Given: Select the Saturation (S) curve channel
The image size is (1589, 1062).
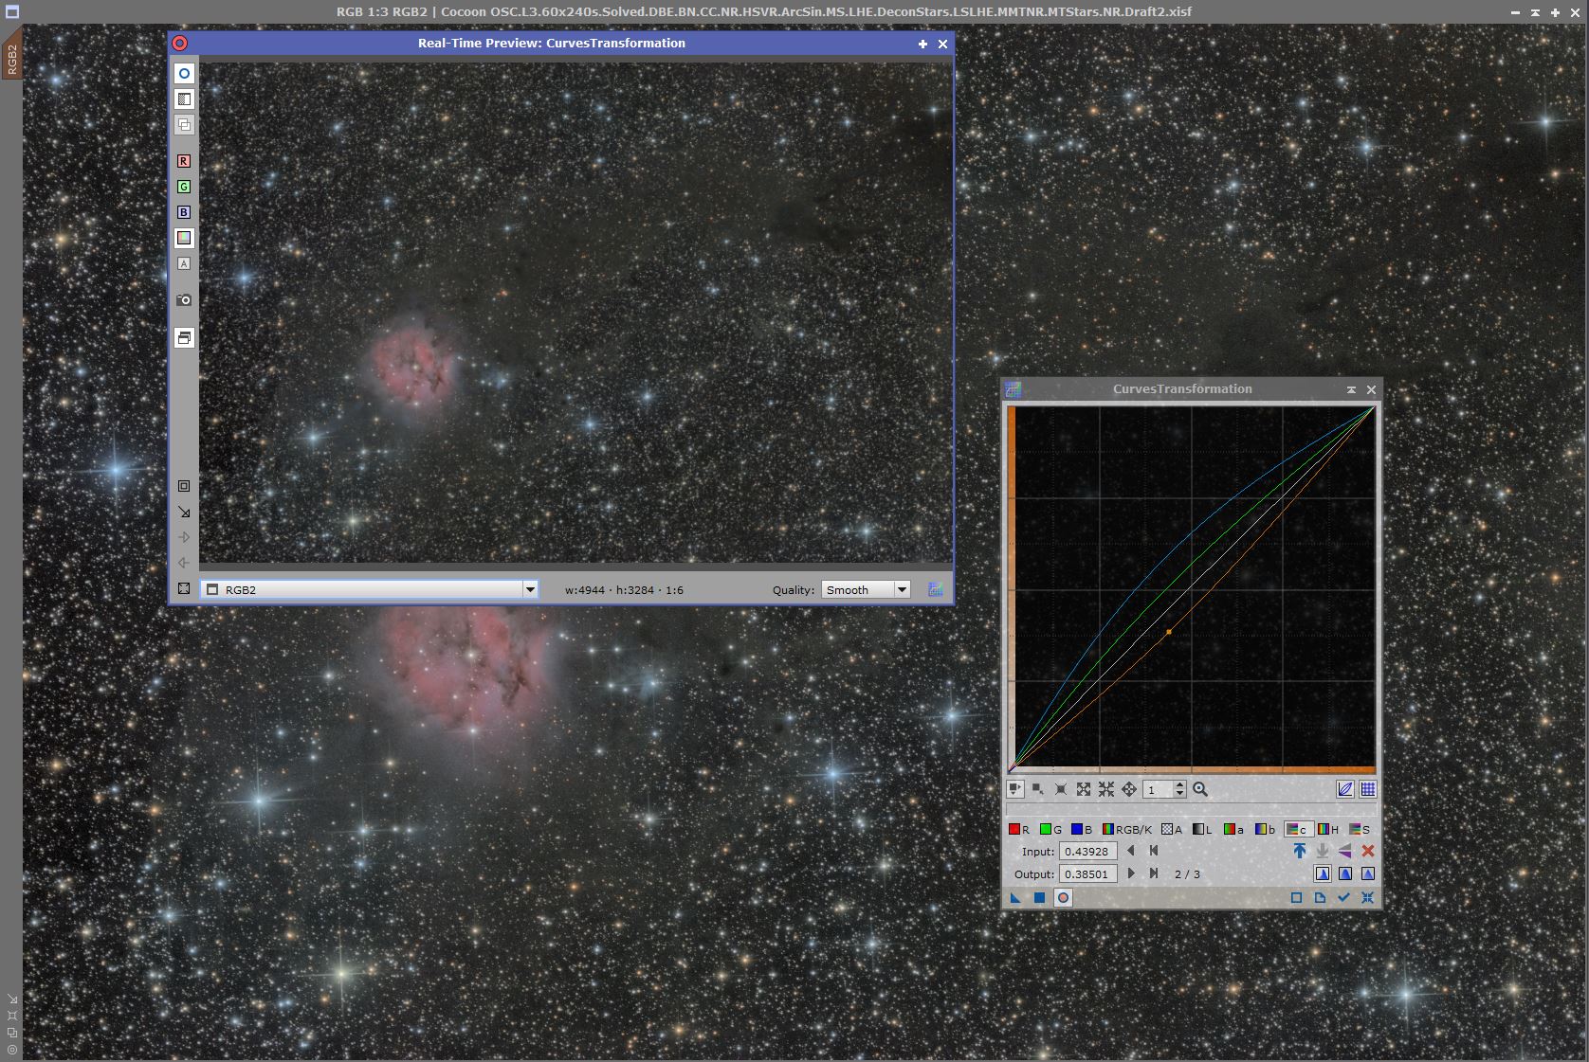Looking at the screenshot, I should [x=1360, y=829].
